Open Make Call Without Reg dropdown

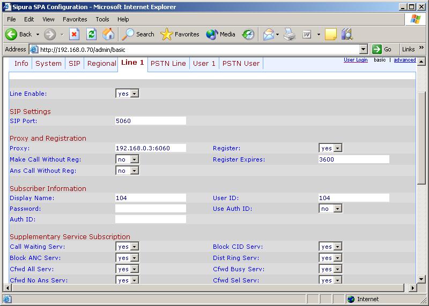pyautogui.click(x=128, y=159)
